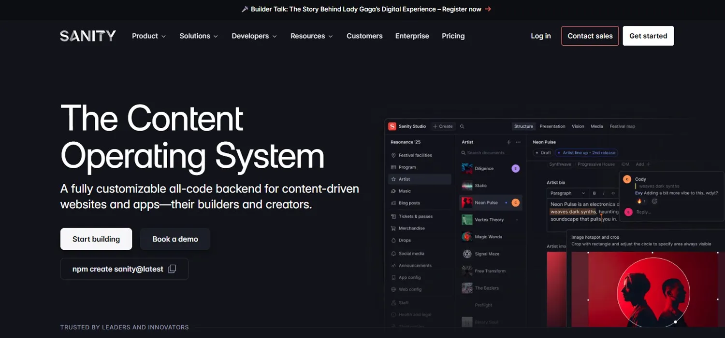The width and height of the screenshot is (725, 338).
Task: Click the plus icon beside Artist heading
Action: click(508, 142)
